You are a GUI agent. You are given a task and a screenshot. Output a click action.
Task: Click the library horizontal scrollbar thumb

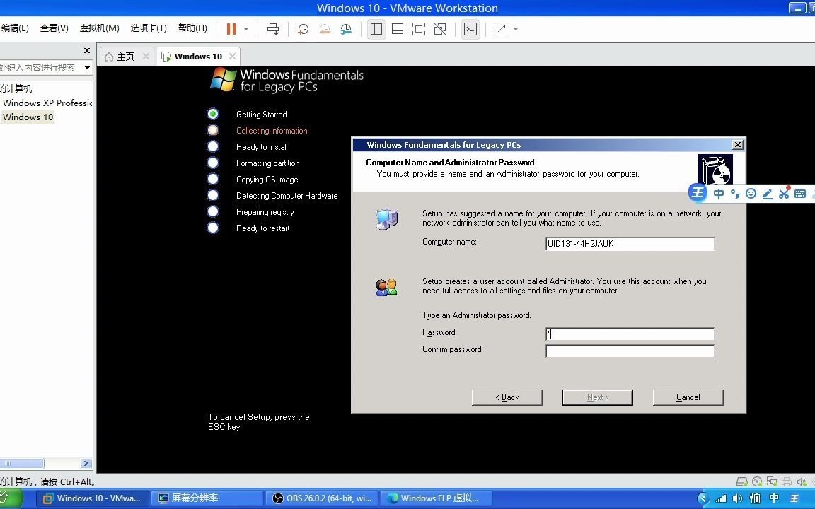pyautogui.click(x=22, y=463)
